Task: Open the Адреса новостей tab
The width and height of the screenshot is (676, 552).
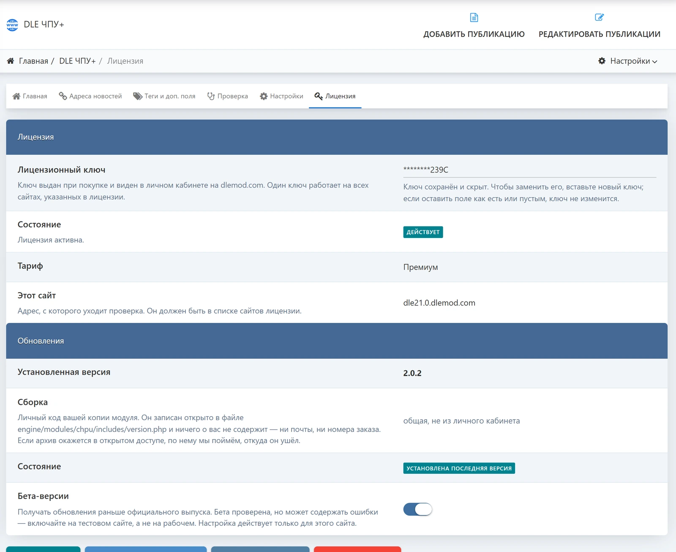Action: click(x=90, y=96)
